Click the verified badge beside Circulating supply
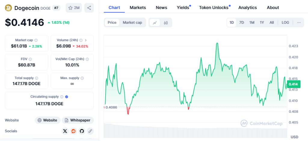The image size is (308, 141). click(x=66, y=97)
